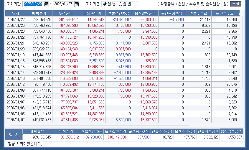Click the 당일손익계 column header
The image size is (249, 150).
pyautogui.click(x=92, y=14)
